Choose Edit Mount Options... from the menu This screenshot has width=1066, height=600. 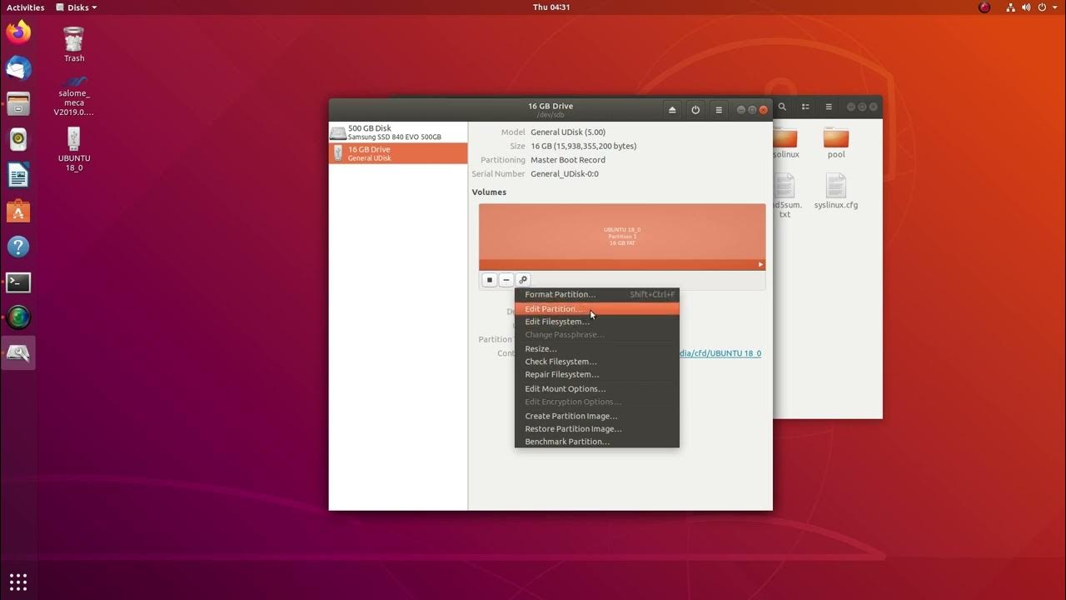597,388
